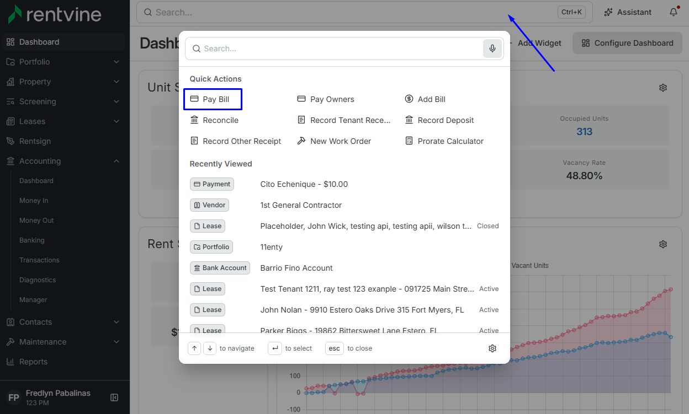Choose Record Deposit quick action
Viewport: 689px width, 414px height.
pyautogui.click(x=439, y=120)
